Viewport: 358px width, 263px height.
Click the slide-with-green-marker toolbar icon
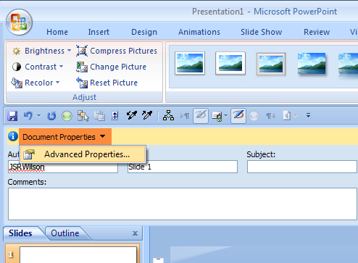(x=217, y=116)
